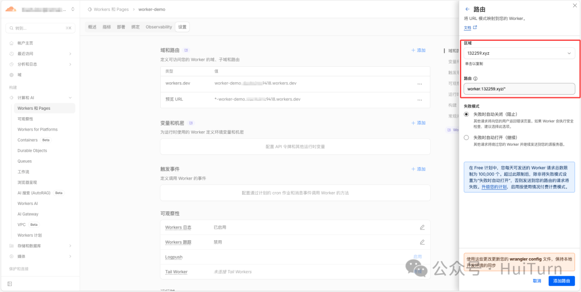Click the 媒体 icon
Viewport: 581px width, 292px height.
click(11, 257)
